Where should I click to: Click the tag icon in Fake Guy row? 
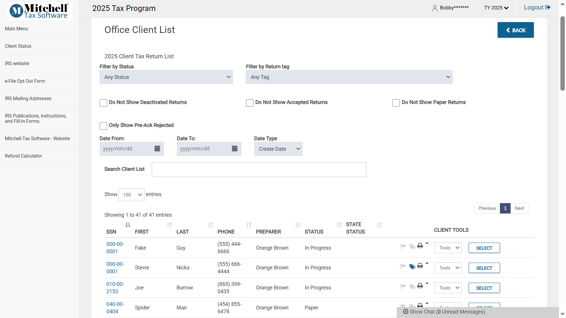[412, 246]
